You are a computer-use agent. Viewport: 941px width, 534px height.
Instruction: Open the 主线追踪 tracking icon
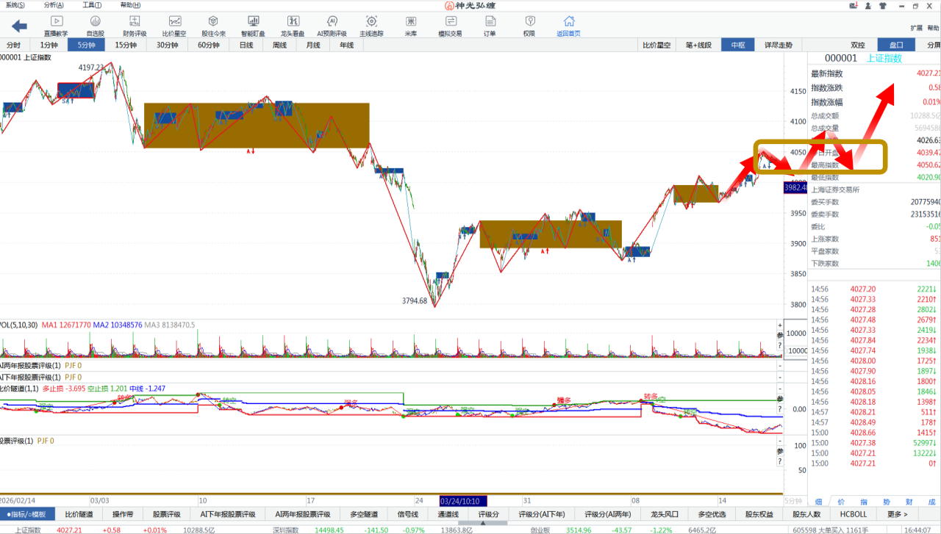click(371, 26)
